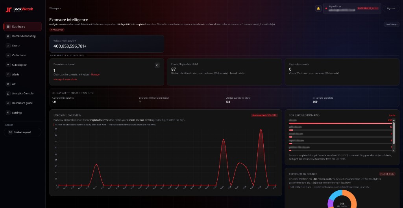
Task: Open Analytics Console from sidebar
Action: [x=22, y=94]
